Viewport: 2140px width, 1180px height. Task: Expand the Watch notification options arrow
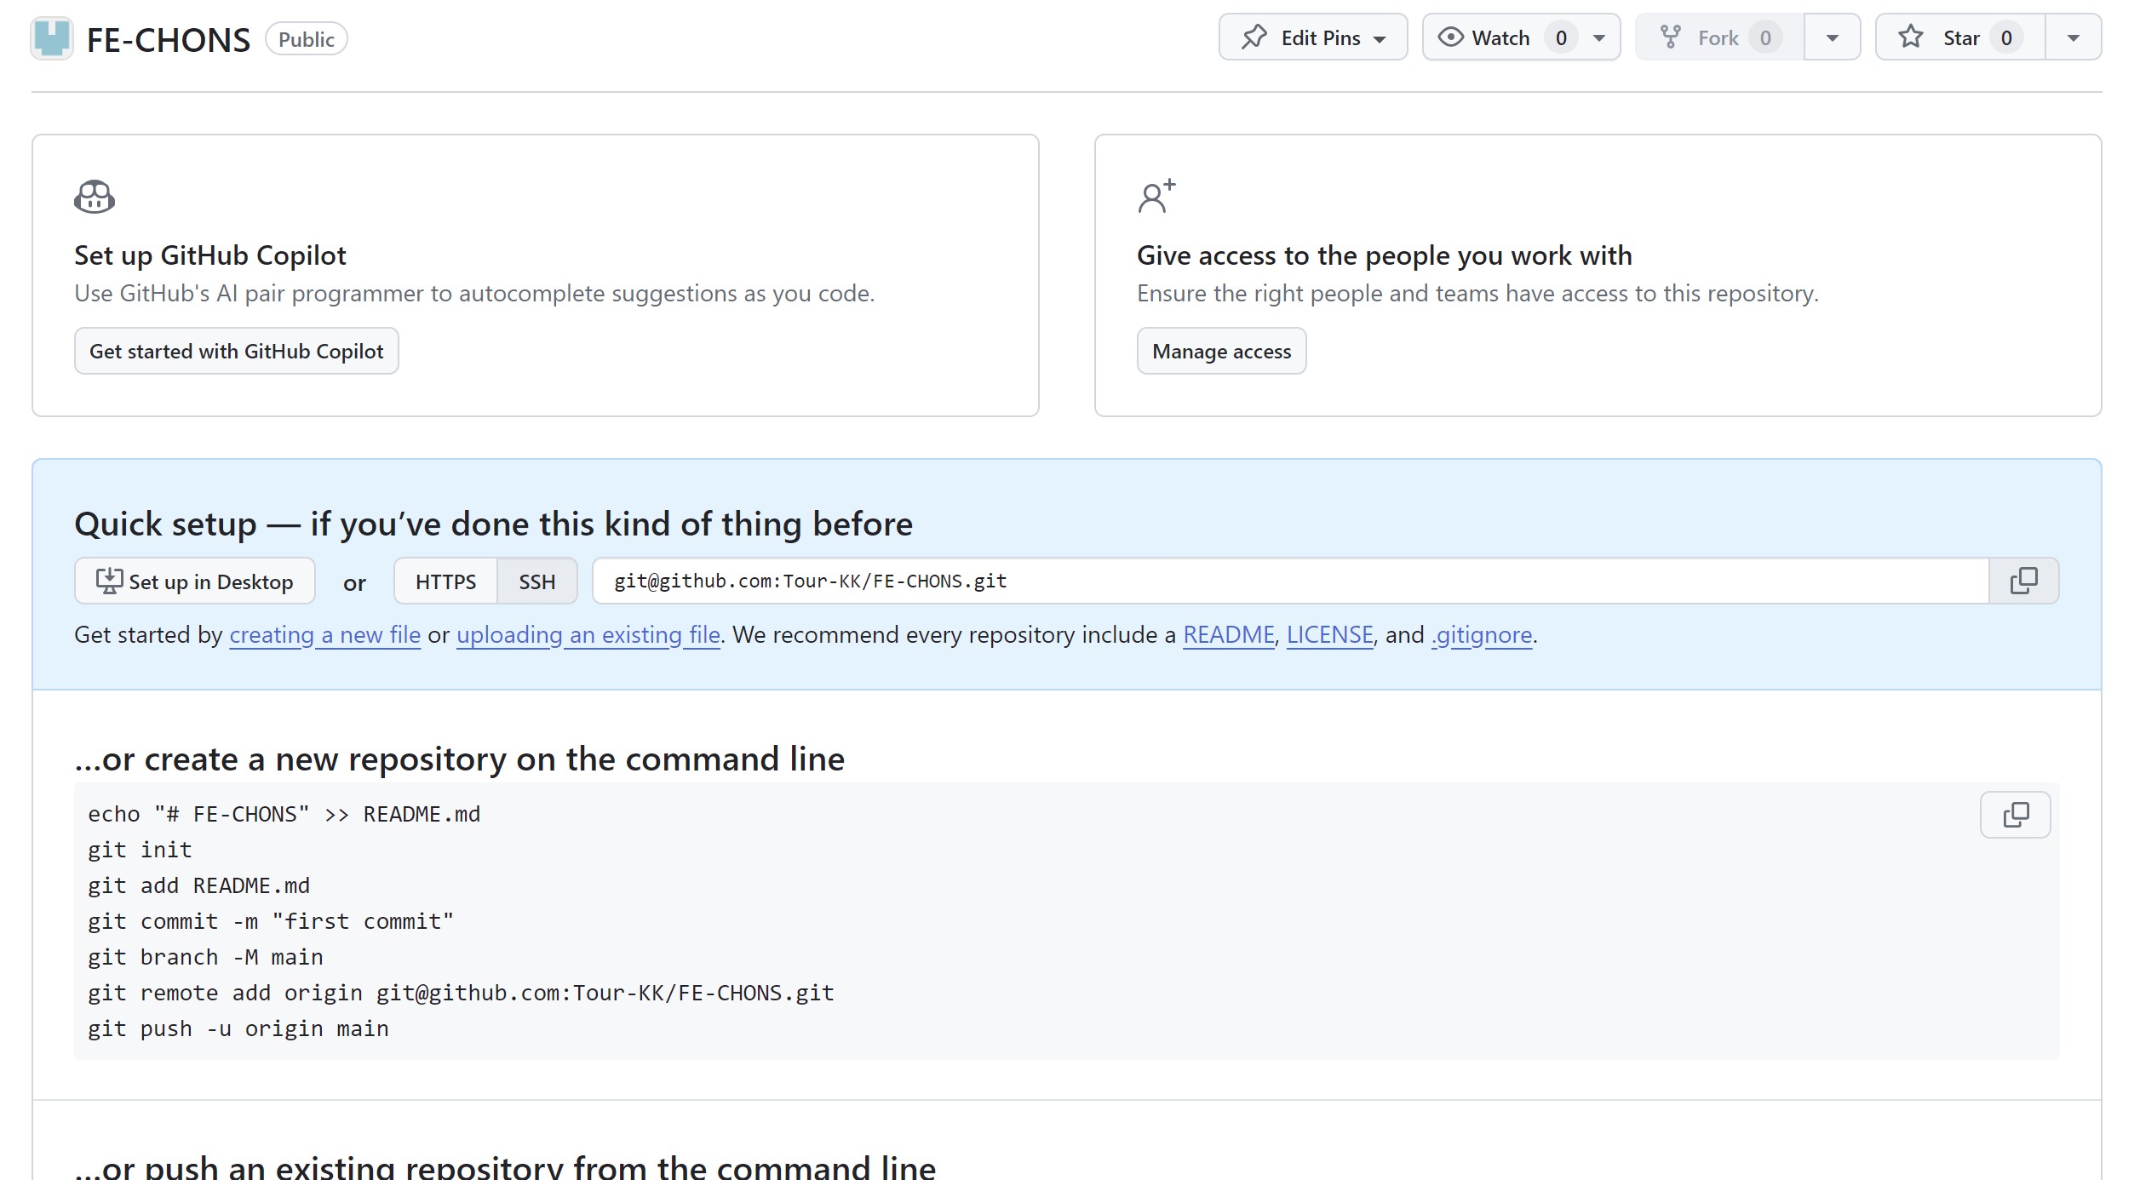click(1599, 38)
